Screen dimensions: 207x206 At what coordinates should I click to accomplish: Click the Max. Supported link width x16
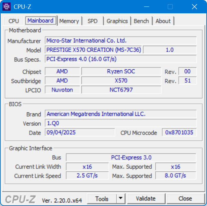click(176, 167)
